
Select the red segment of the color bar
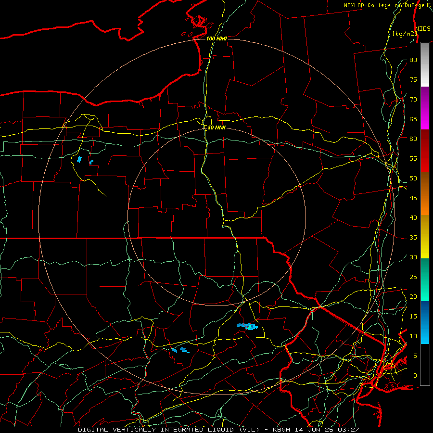pos(425,151)
